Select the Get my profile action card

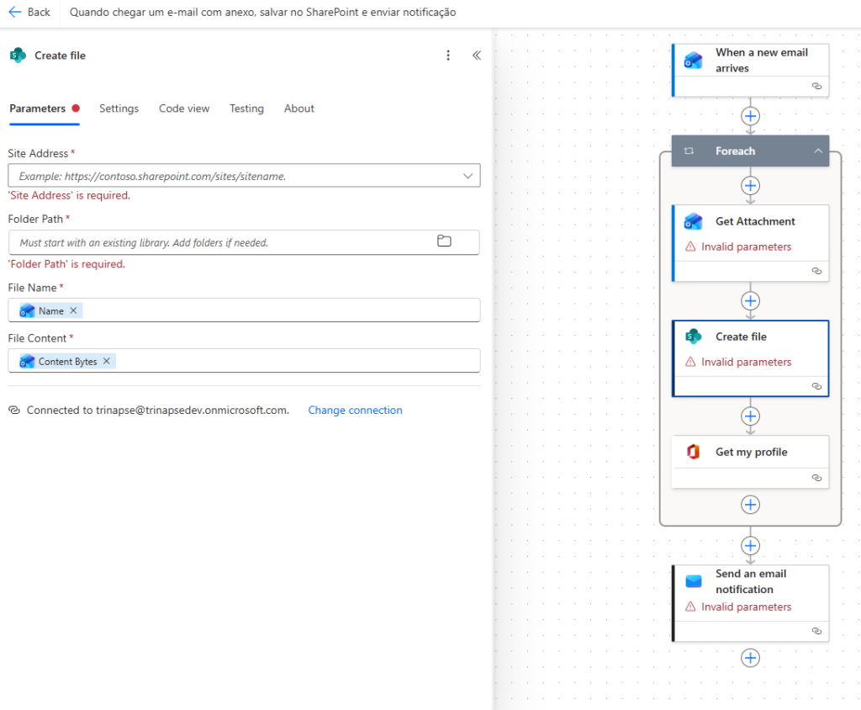point(750,453)
